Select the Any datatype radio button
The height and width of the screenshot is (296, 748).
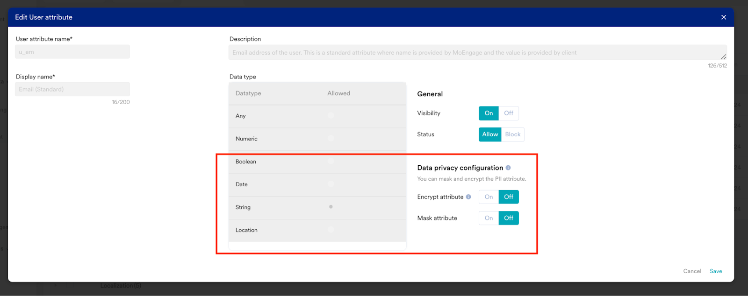[x=331, y=115]
